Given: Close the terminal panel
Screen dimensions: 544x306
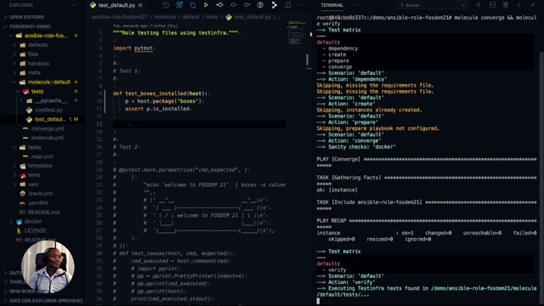Looking at the screenshot, I should click(533, 5).
